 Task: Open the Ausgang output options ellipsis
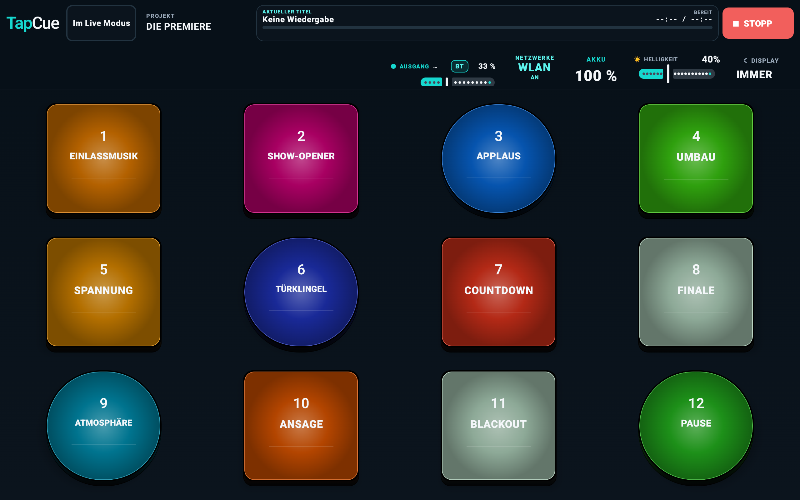(435, 67)
